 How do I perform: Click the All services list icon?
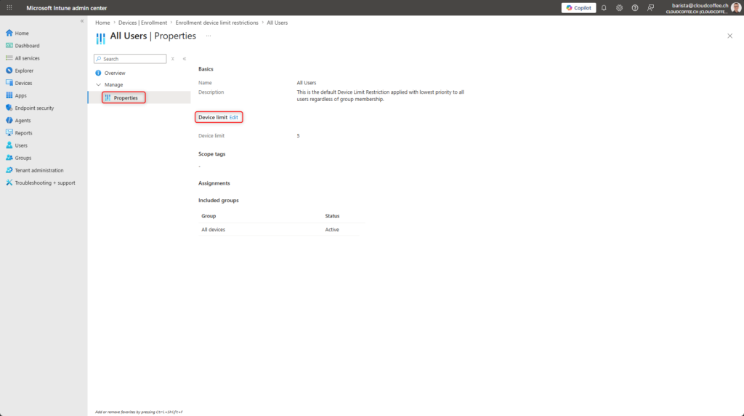[9, 58]
